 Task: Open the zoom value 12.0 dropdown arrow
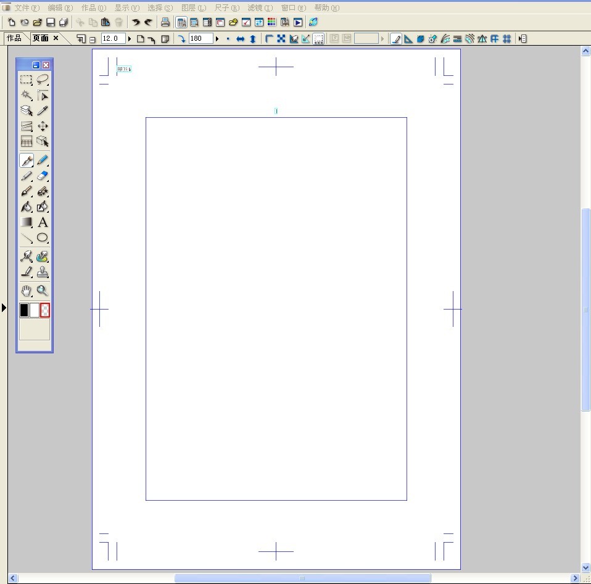[x=130, y=39]
